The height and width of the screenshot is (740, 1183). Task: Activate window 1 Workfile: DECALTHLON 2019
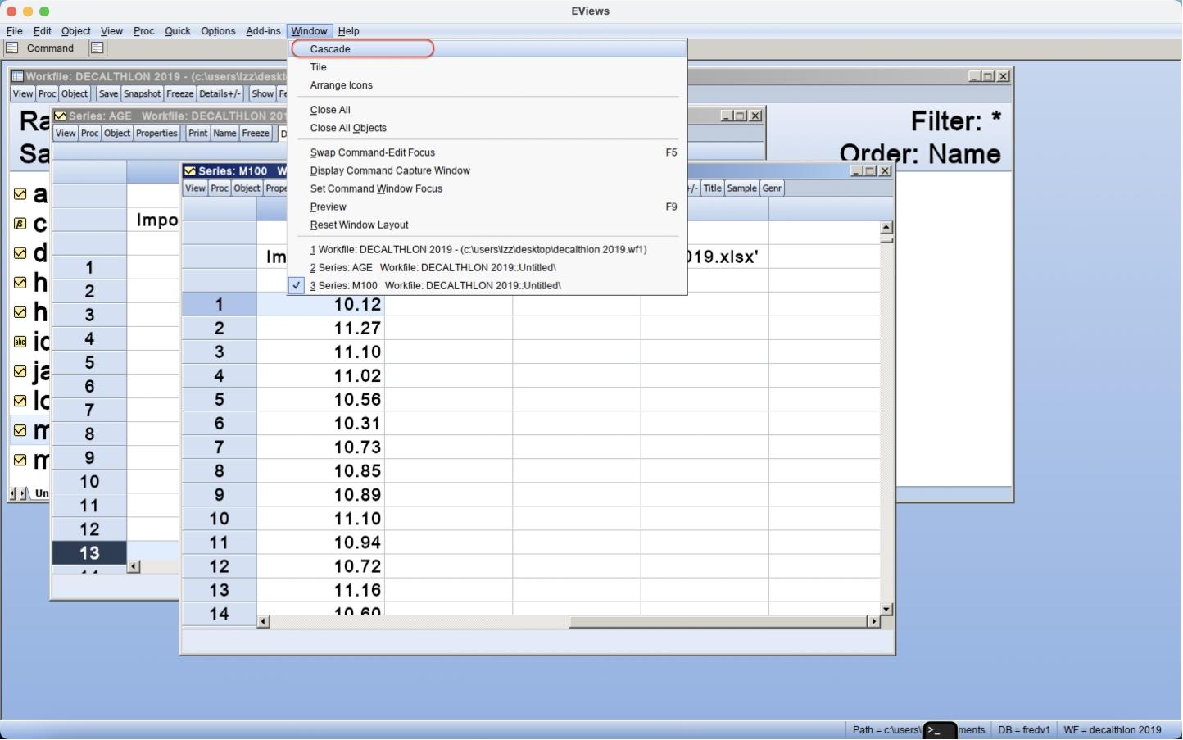click(x=478, y=250)
